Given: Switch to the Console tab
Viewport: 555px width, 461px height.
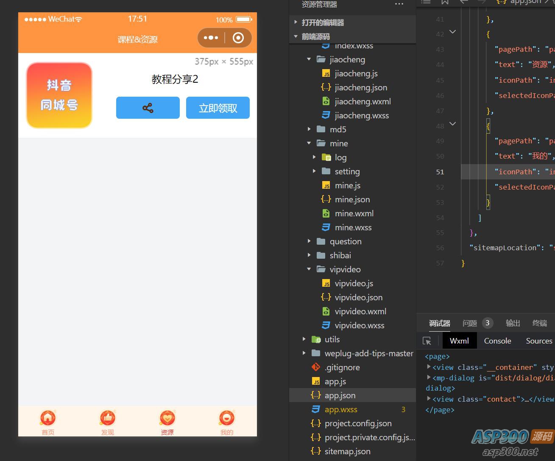Looking at the screenshot, I should (497, 341).
